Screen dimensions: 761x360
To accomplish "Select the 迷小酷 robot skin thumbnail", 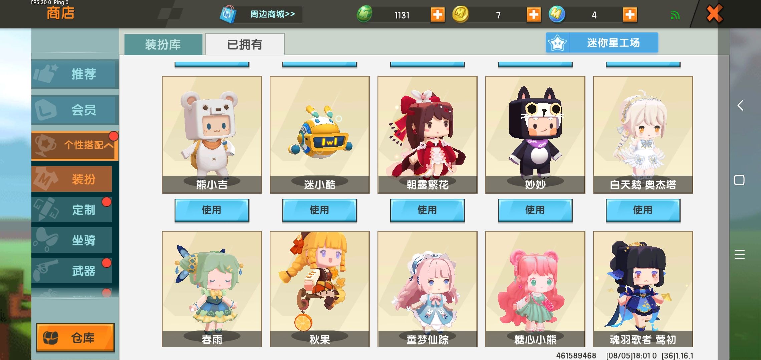I will 319,135.
